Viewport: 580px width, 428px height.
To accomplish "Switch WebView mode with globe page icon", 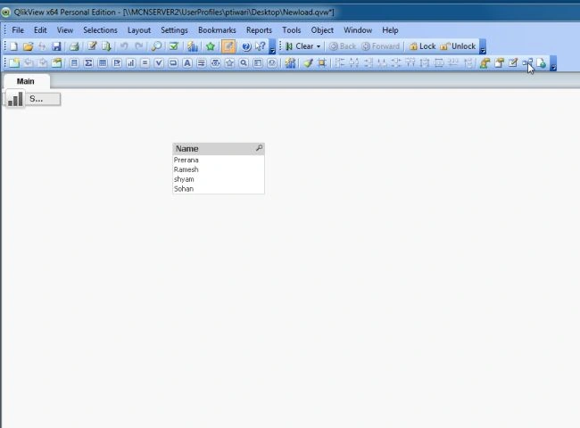I will [x=541, y=63].
